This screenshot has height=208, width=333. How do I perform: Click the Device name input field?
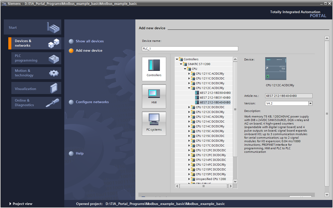[x=190, y=49]
